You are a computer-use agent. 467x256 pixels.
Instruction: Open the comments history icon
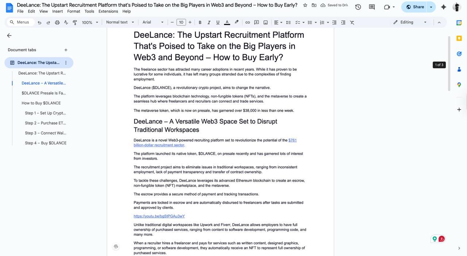click(372, 7)
